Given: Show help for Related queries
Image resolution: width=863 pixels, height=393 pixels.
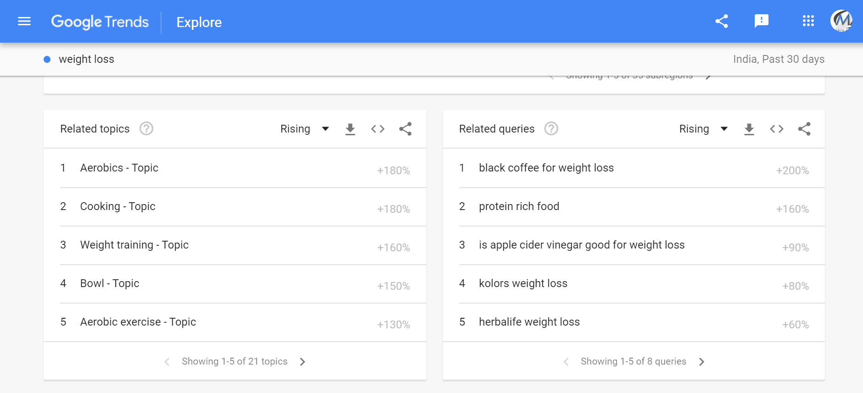Looking at the screenshot, I should [x=551, y=129].
